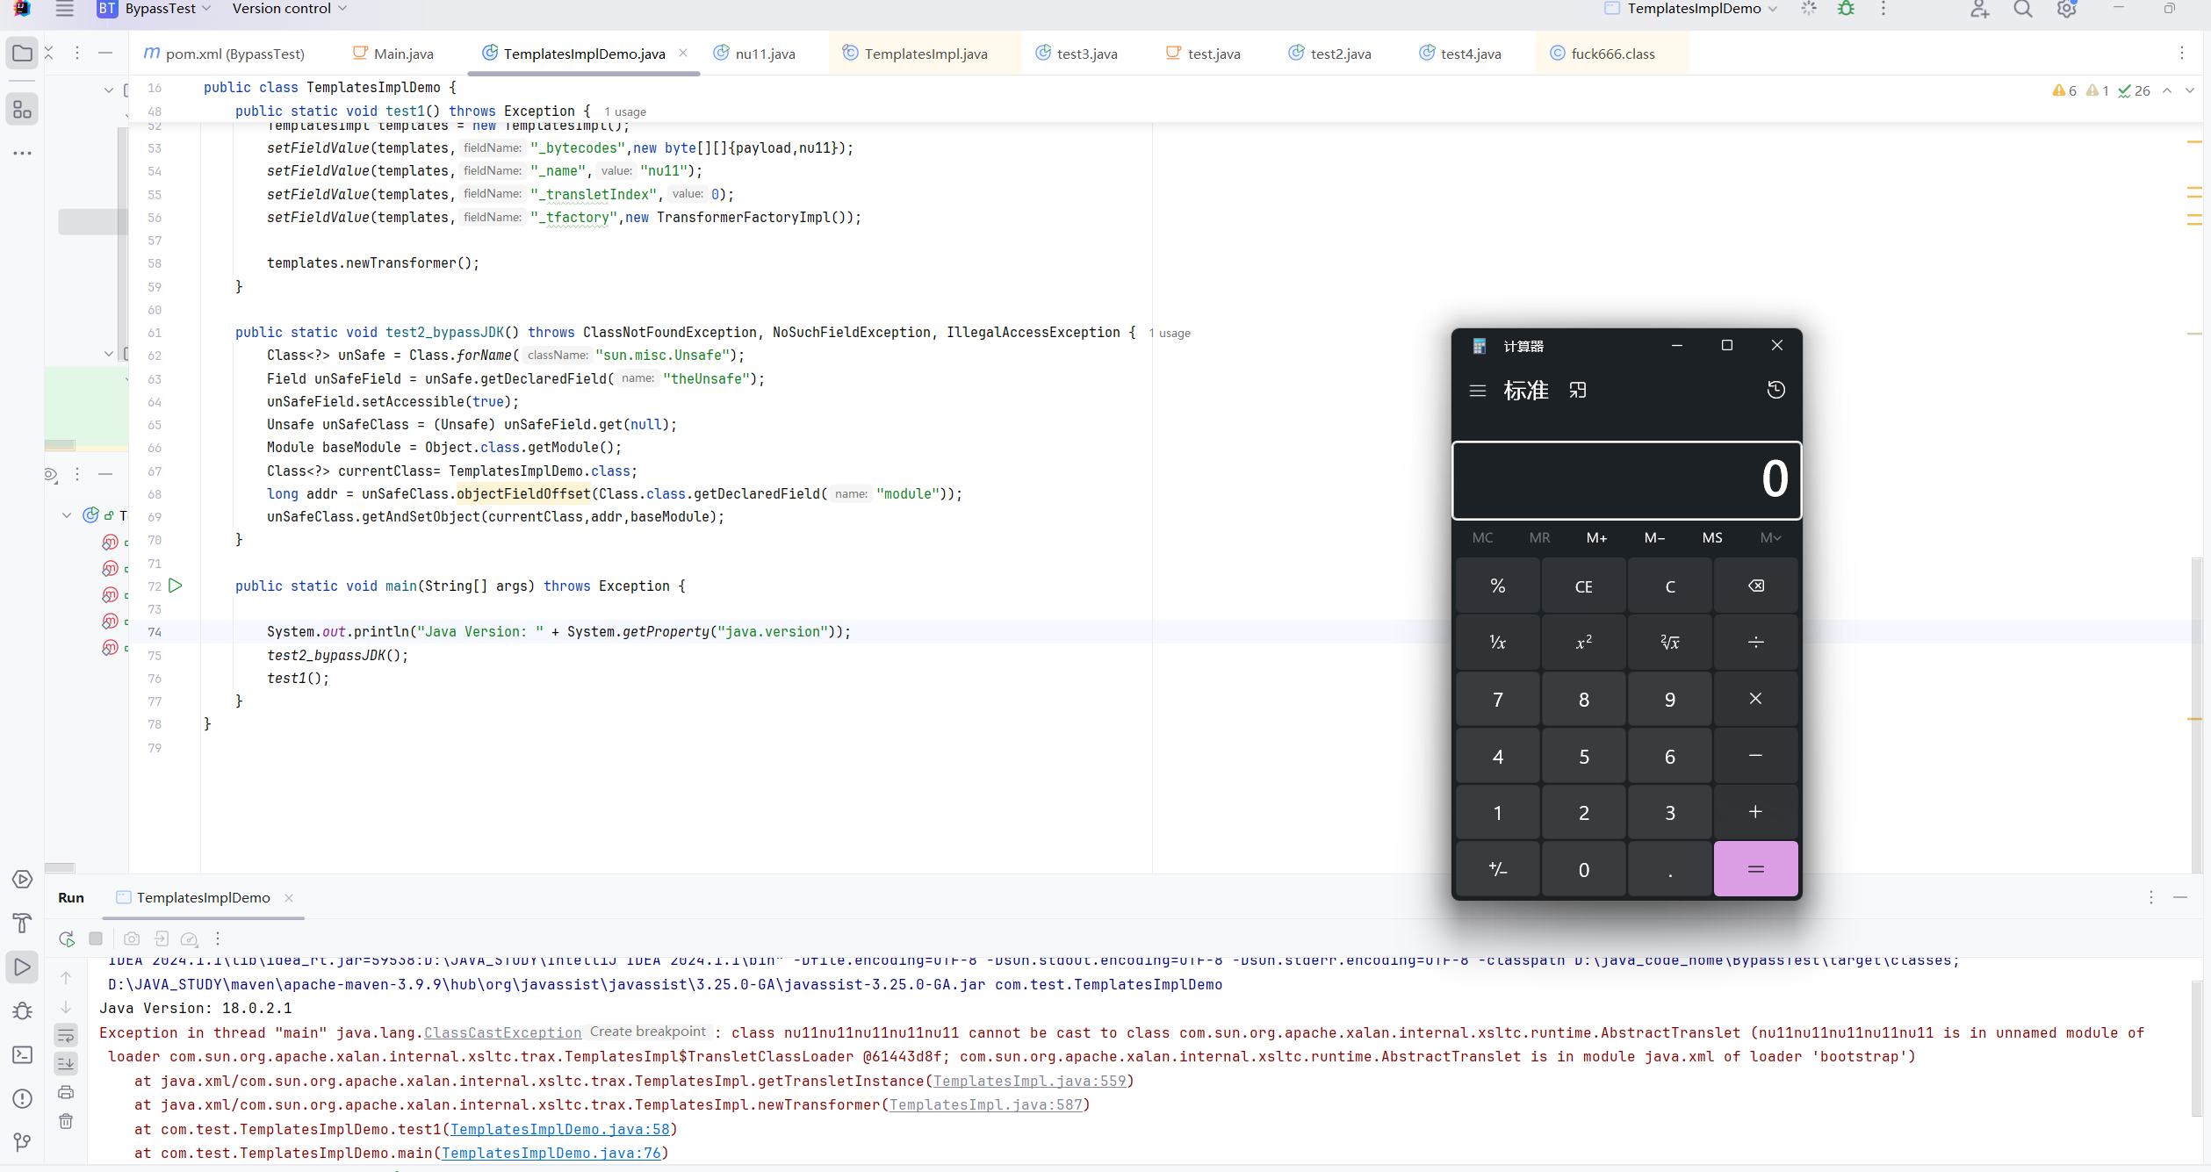Open the Problems tool window
This screenshot has height=1172, width=2211.
22,1099
